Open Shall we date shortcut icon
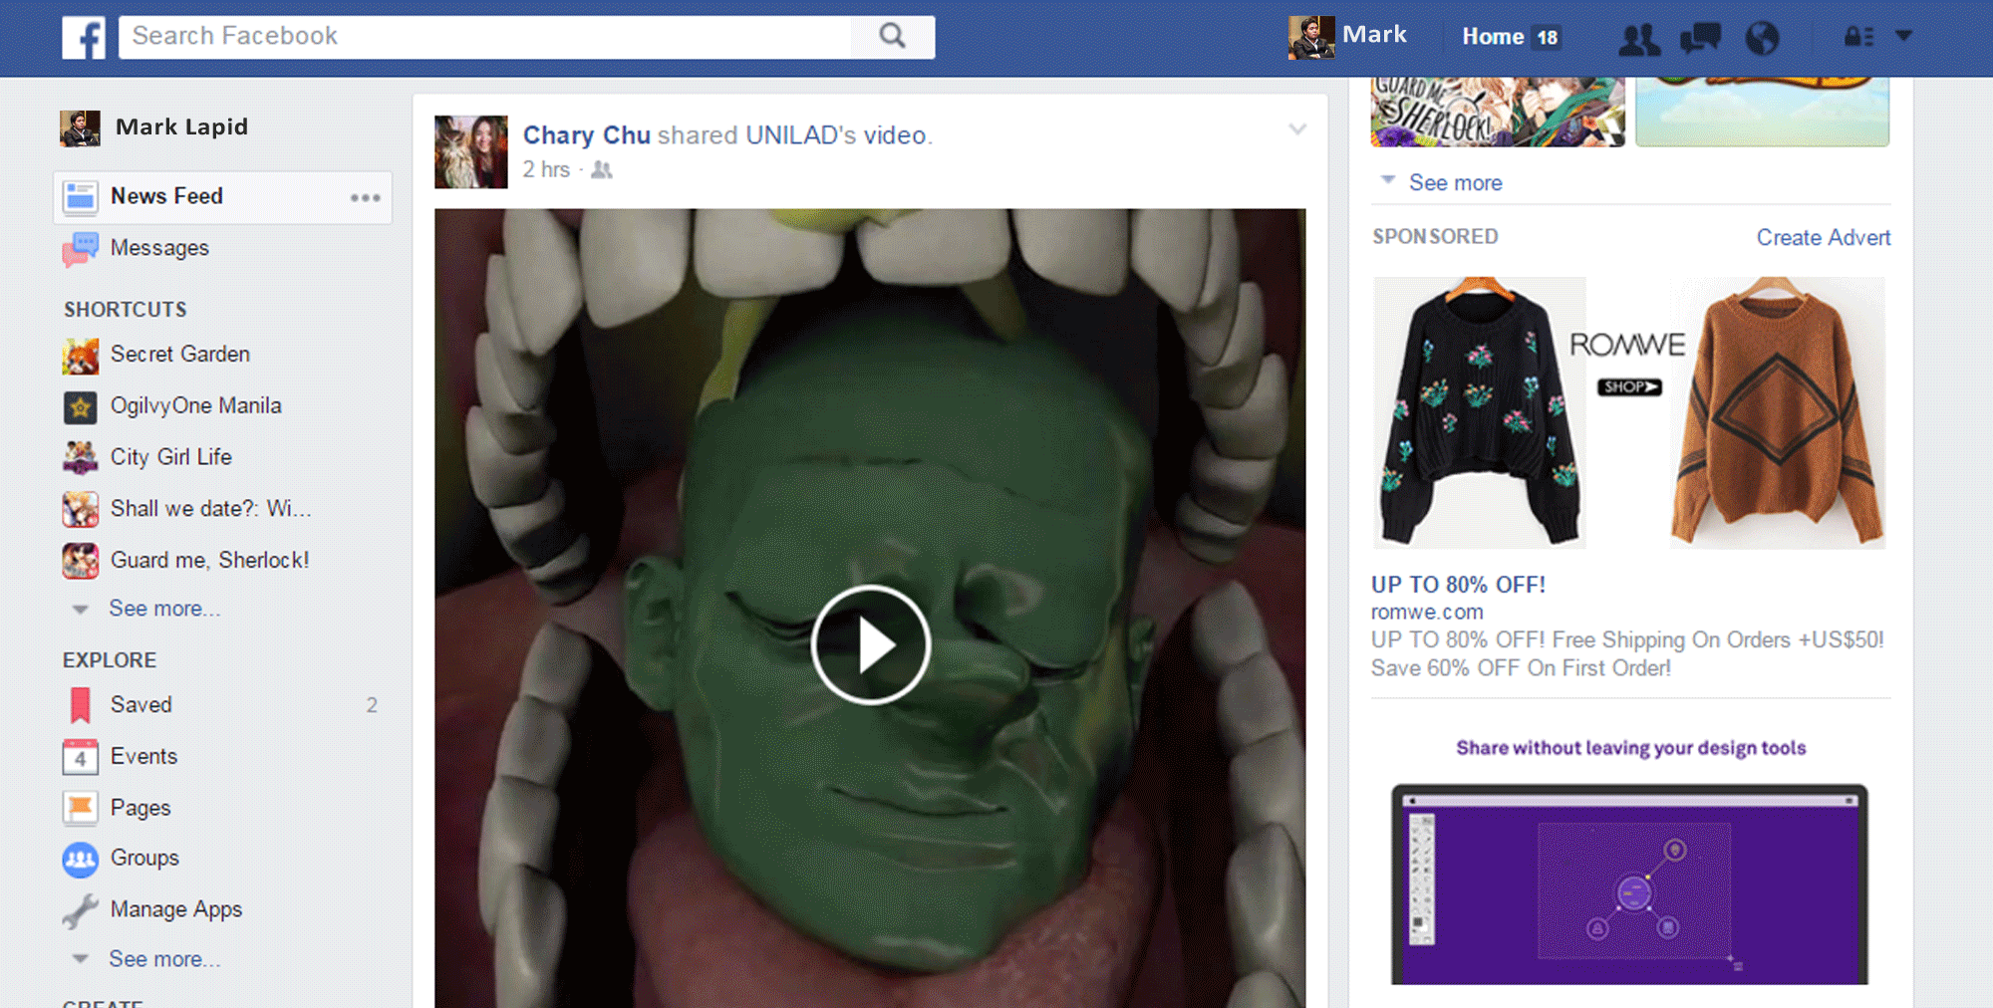The height and width of the screenshot is (1008, 1993). [81, 509]
